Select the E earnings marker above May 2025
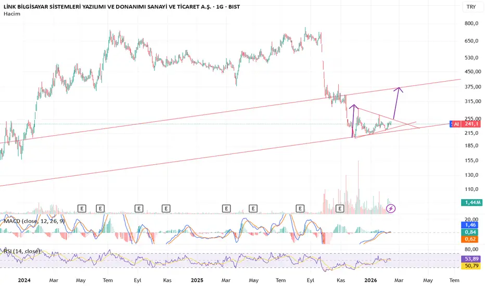 point(253,209)
